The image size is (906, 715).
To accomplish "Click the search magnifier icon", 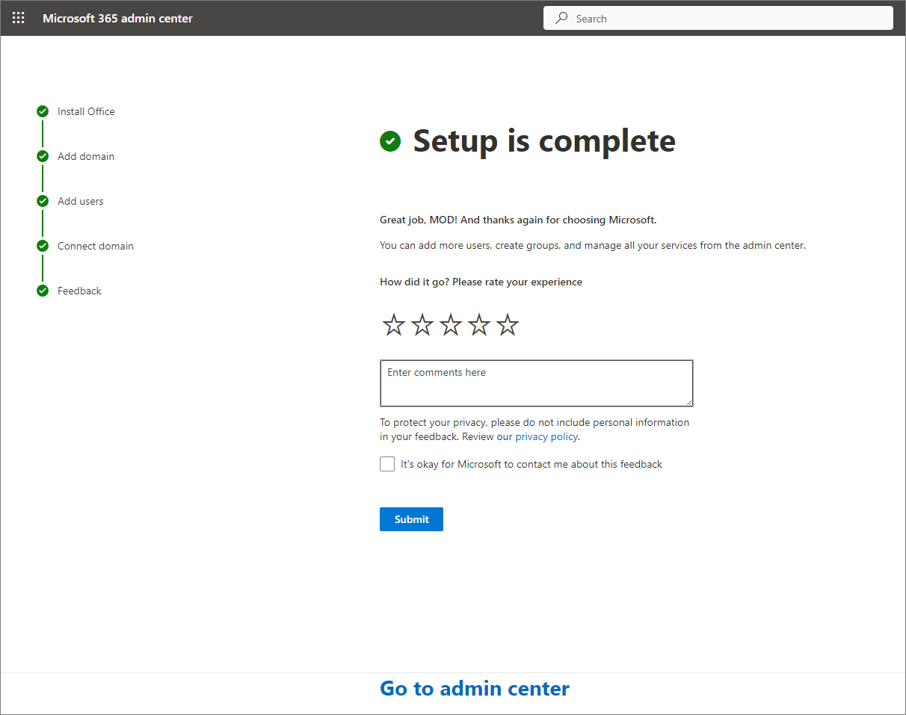I will click(x=561, y=18).
